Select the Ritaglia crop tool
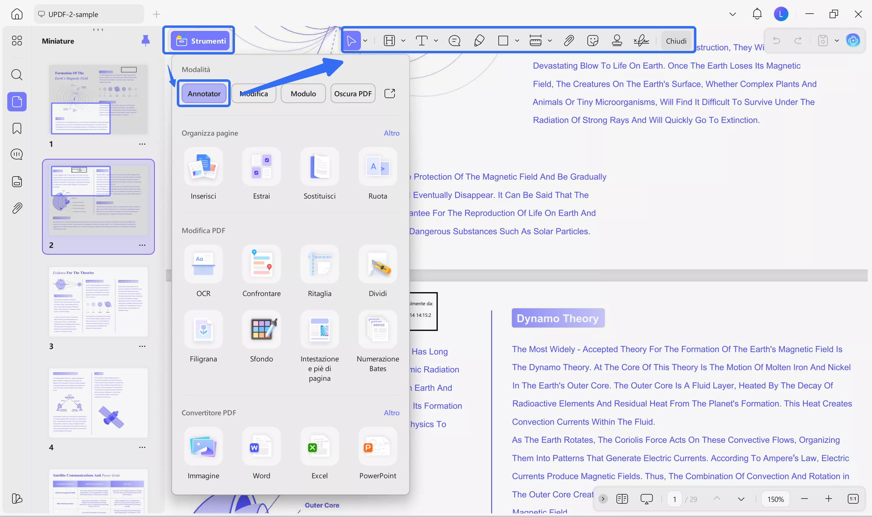 319,265
